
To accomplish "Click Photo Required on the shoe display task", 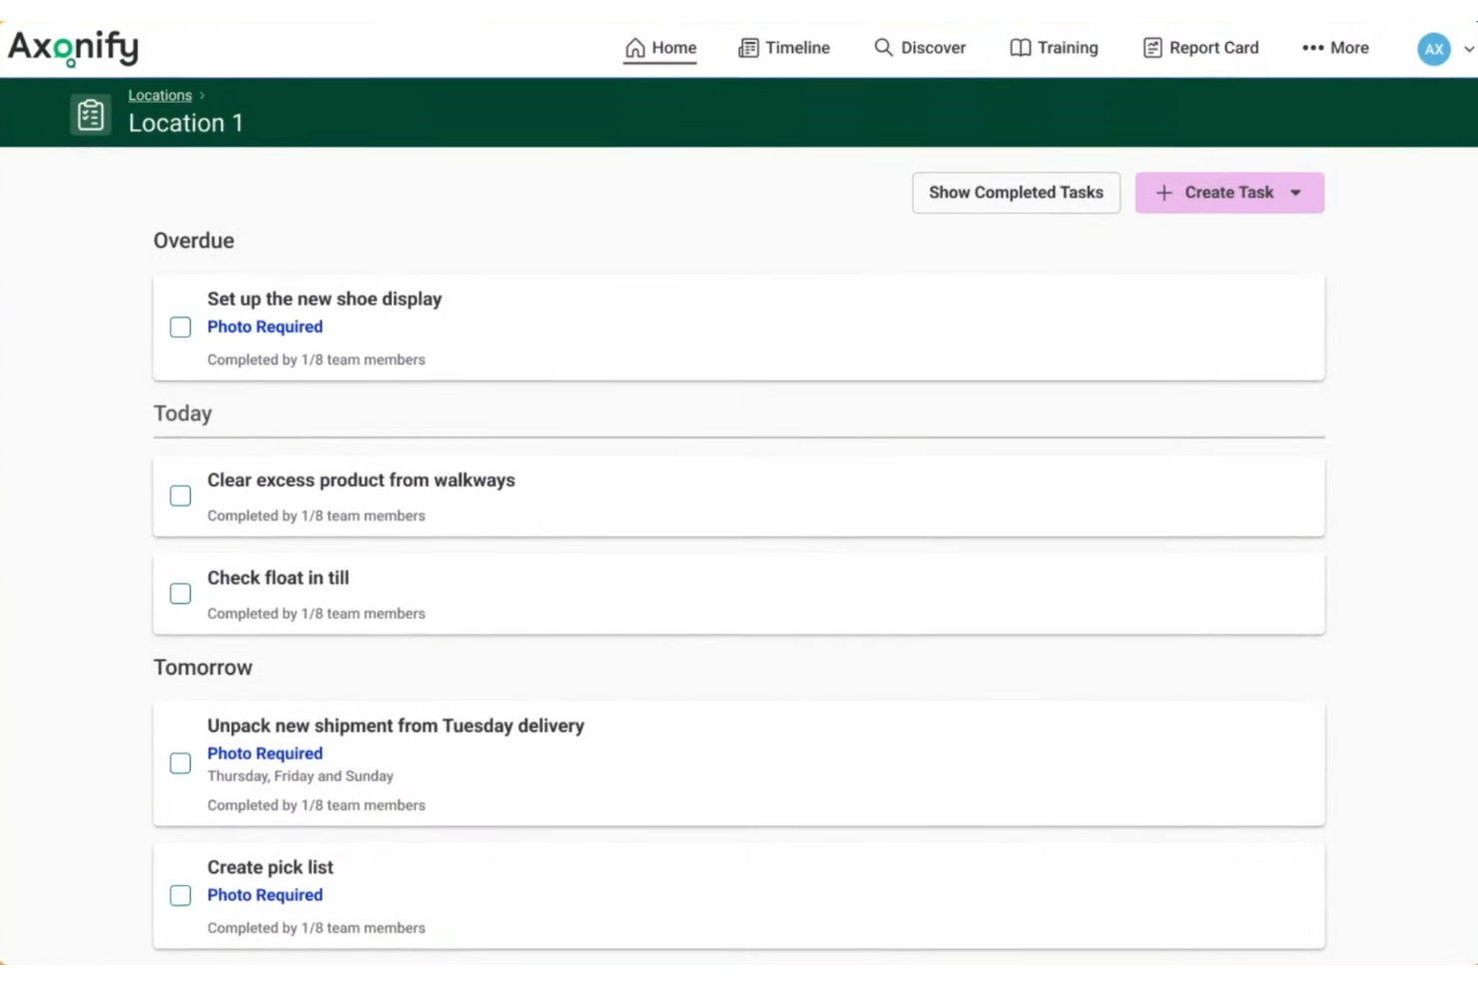I will pyautogui.click(x=265, y=327).
